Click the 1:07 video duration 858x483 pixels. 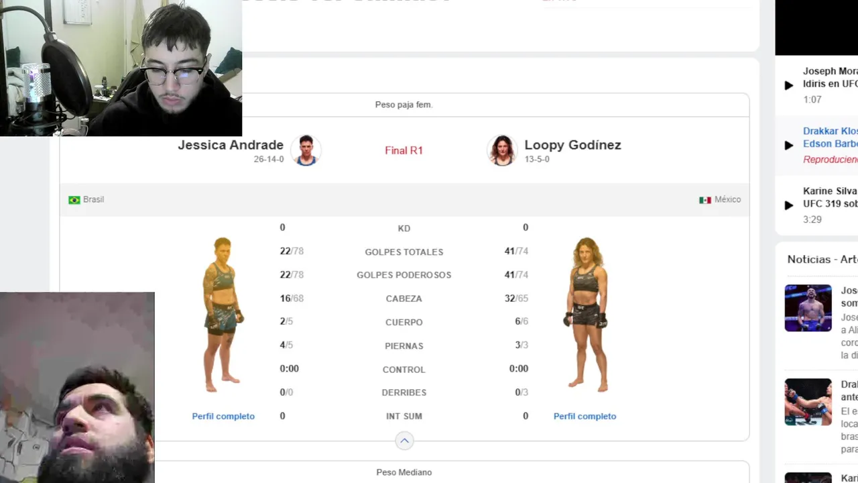point(812,99)
